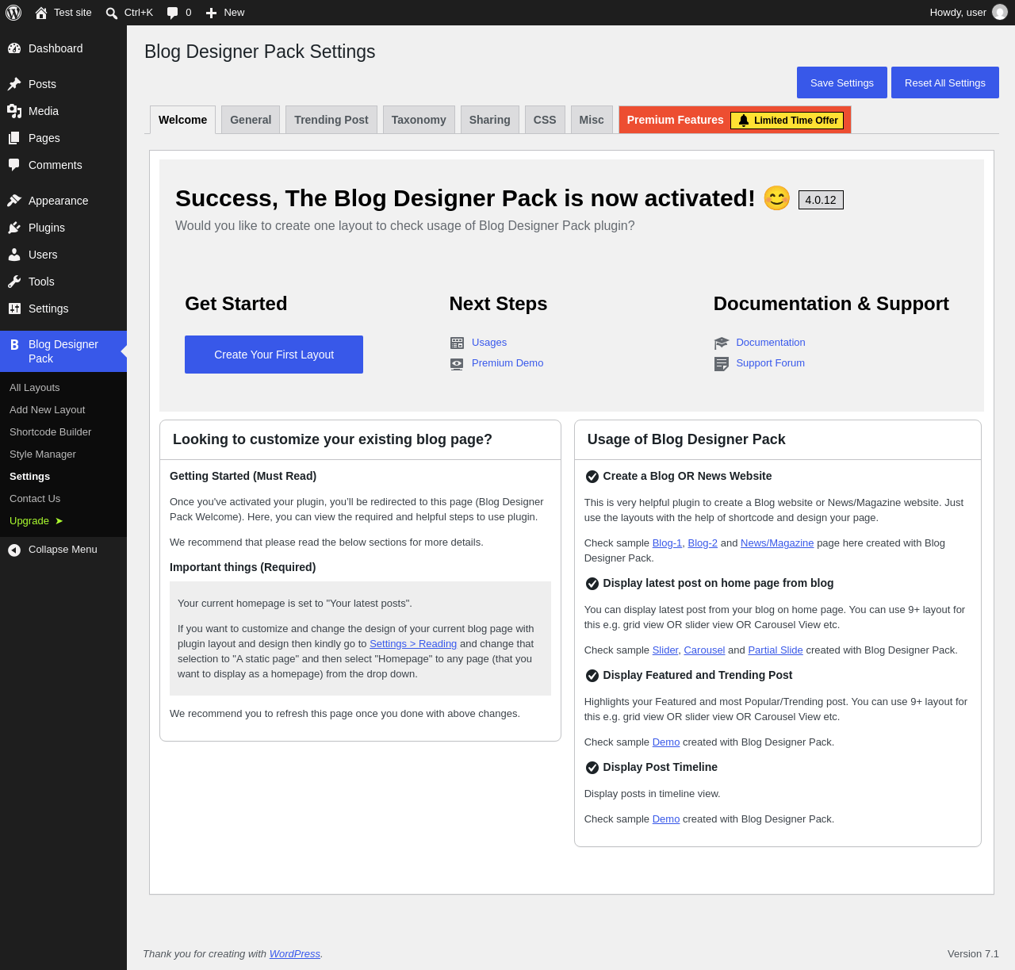Open All Layouts submenu item
The image size is (1015, 970).
tap(63, 388)
